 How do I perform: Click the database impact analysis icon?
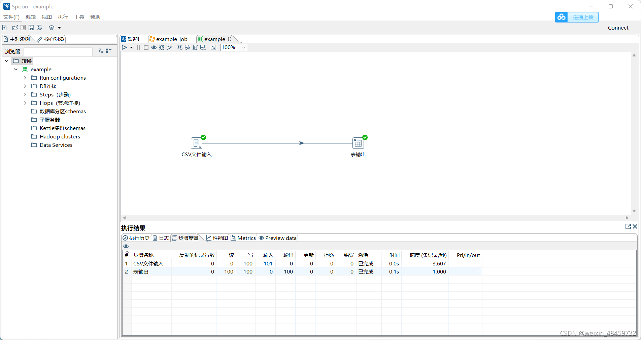tap(188, 47)
